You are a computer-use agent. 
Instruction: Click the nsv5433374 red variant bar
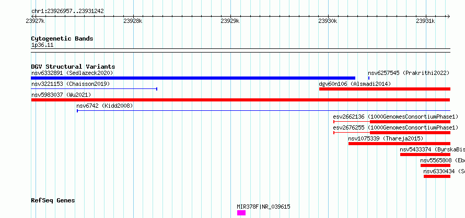point(425,155)
